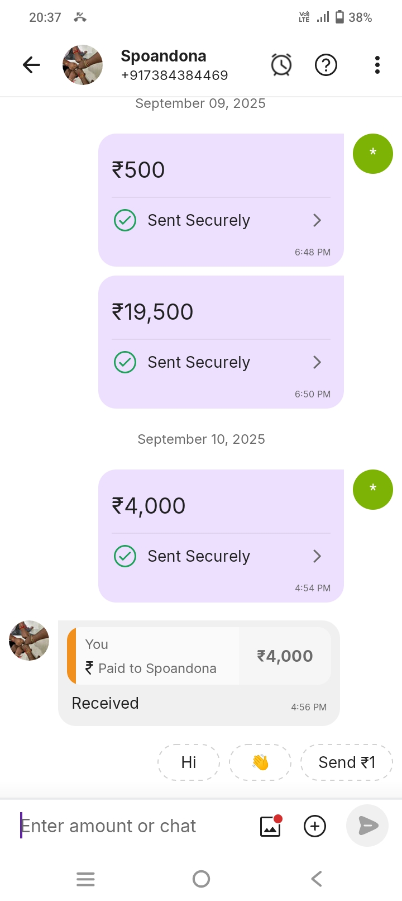Screen dimensions: 402x901
Task: Tap the circled plus icon
Action: pos(315,826)
